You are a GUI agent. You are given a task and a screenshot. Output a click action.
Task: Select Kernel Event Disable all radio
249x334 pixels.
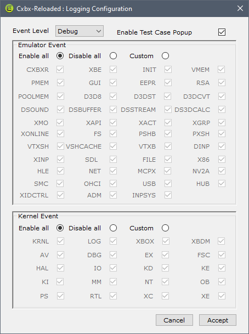(x=113, y=228)
